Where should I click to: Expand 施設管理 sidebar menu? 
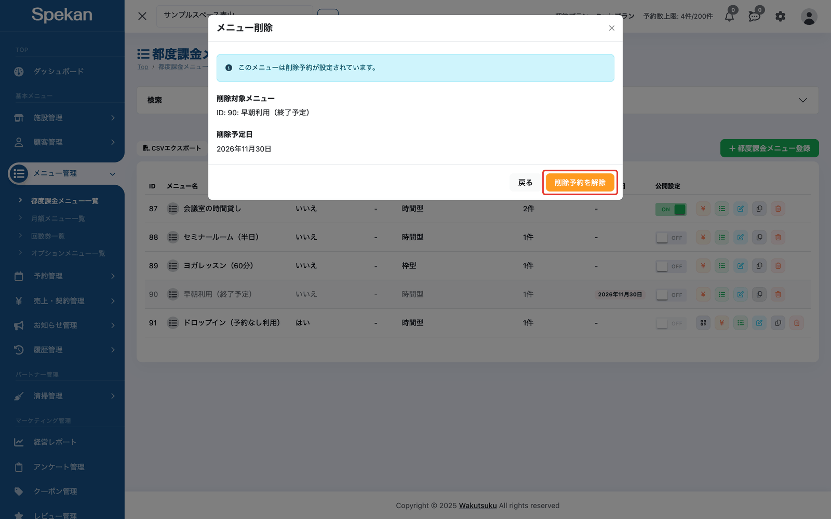point(62,118)
